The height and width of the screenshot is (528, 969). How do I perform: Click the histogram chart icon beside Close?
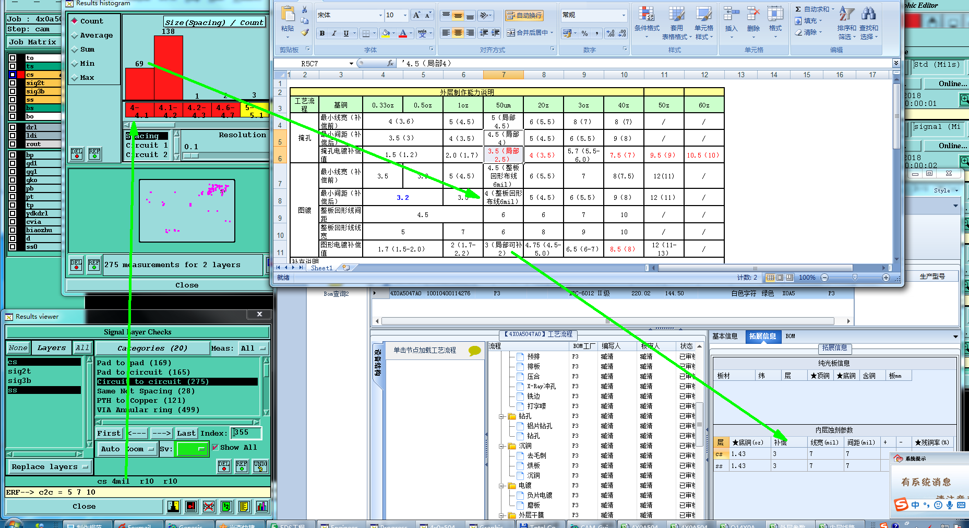coord(262,506)
